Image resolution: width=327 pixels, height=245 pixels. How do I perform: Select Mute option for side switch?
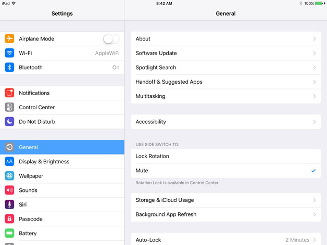[225, 171]
